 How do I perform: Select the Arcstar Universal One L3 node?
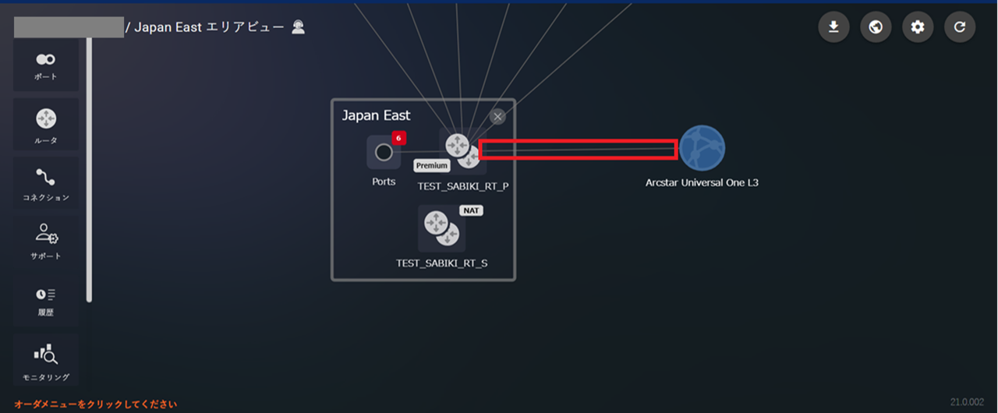coord(702,148)
